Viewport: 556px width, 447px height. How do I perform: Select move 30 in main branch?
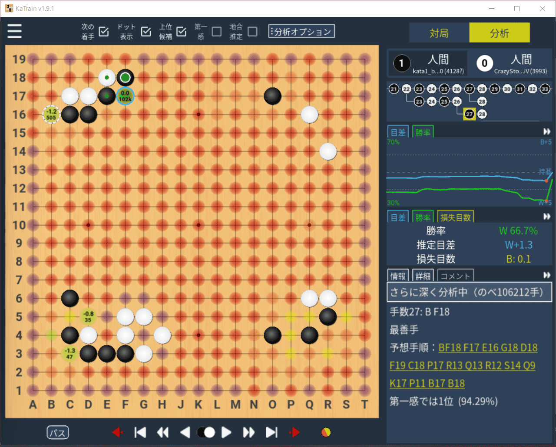coord(507,89)
